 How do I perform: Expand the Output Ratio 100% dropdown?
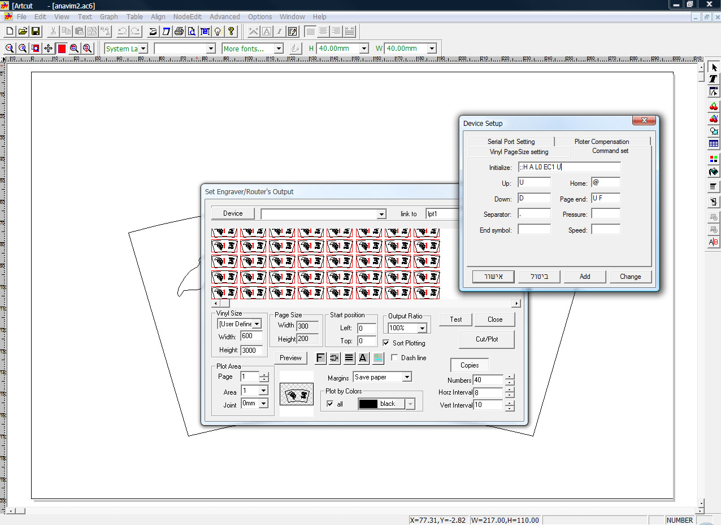pyautogui.click(x=422, y=328)
